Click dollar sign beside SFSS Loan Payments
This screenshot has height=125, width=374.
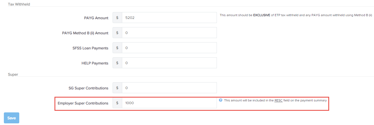[x=117, y=48]
